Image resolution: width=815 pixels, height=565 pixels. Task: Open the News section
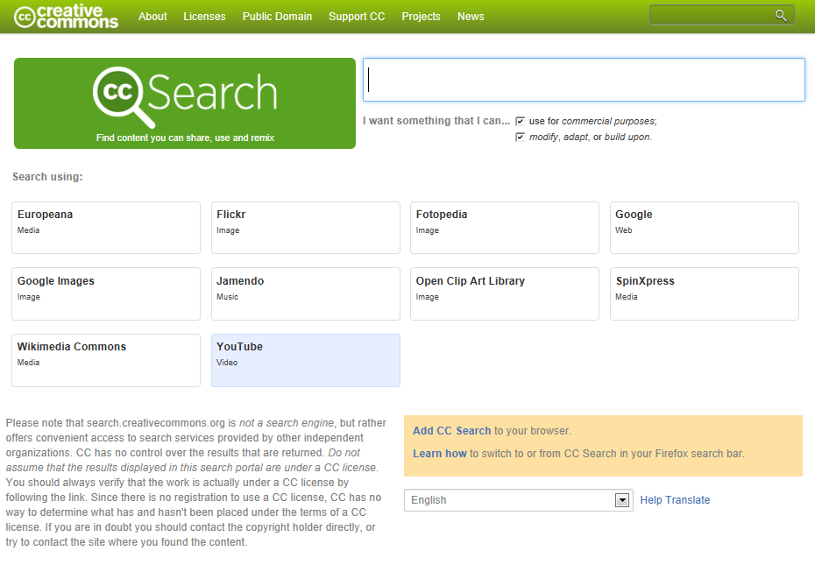tap(471, 17)
